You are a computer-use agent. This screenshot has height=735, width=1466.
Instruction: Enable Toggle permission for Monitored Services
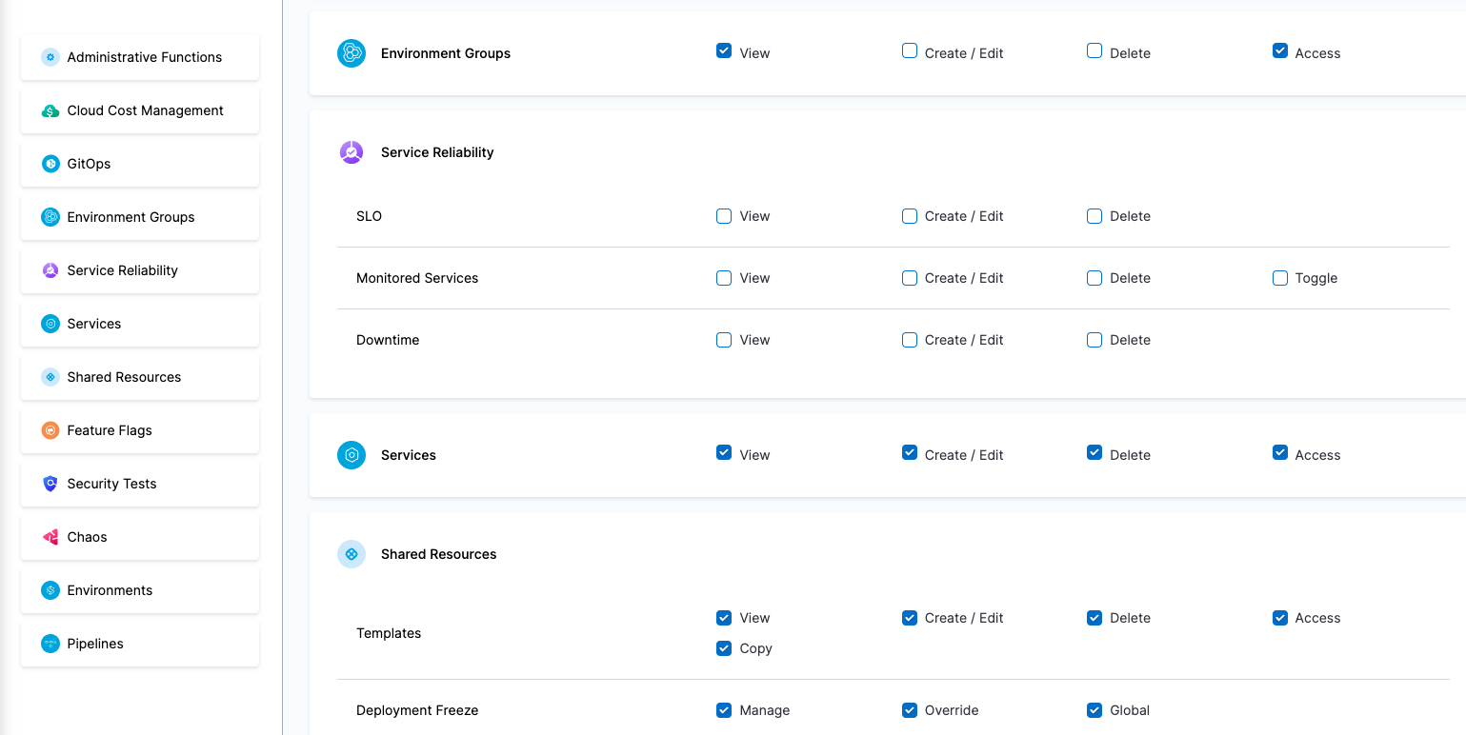click(1280, 278)
